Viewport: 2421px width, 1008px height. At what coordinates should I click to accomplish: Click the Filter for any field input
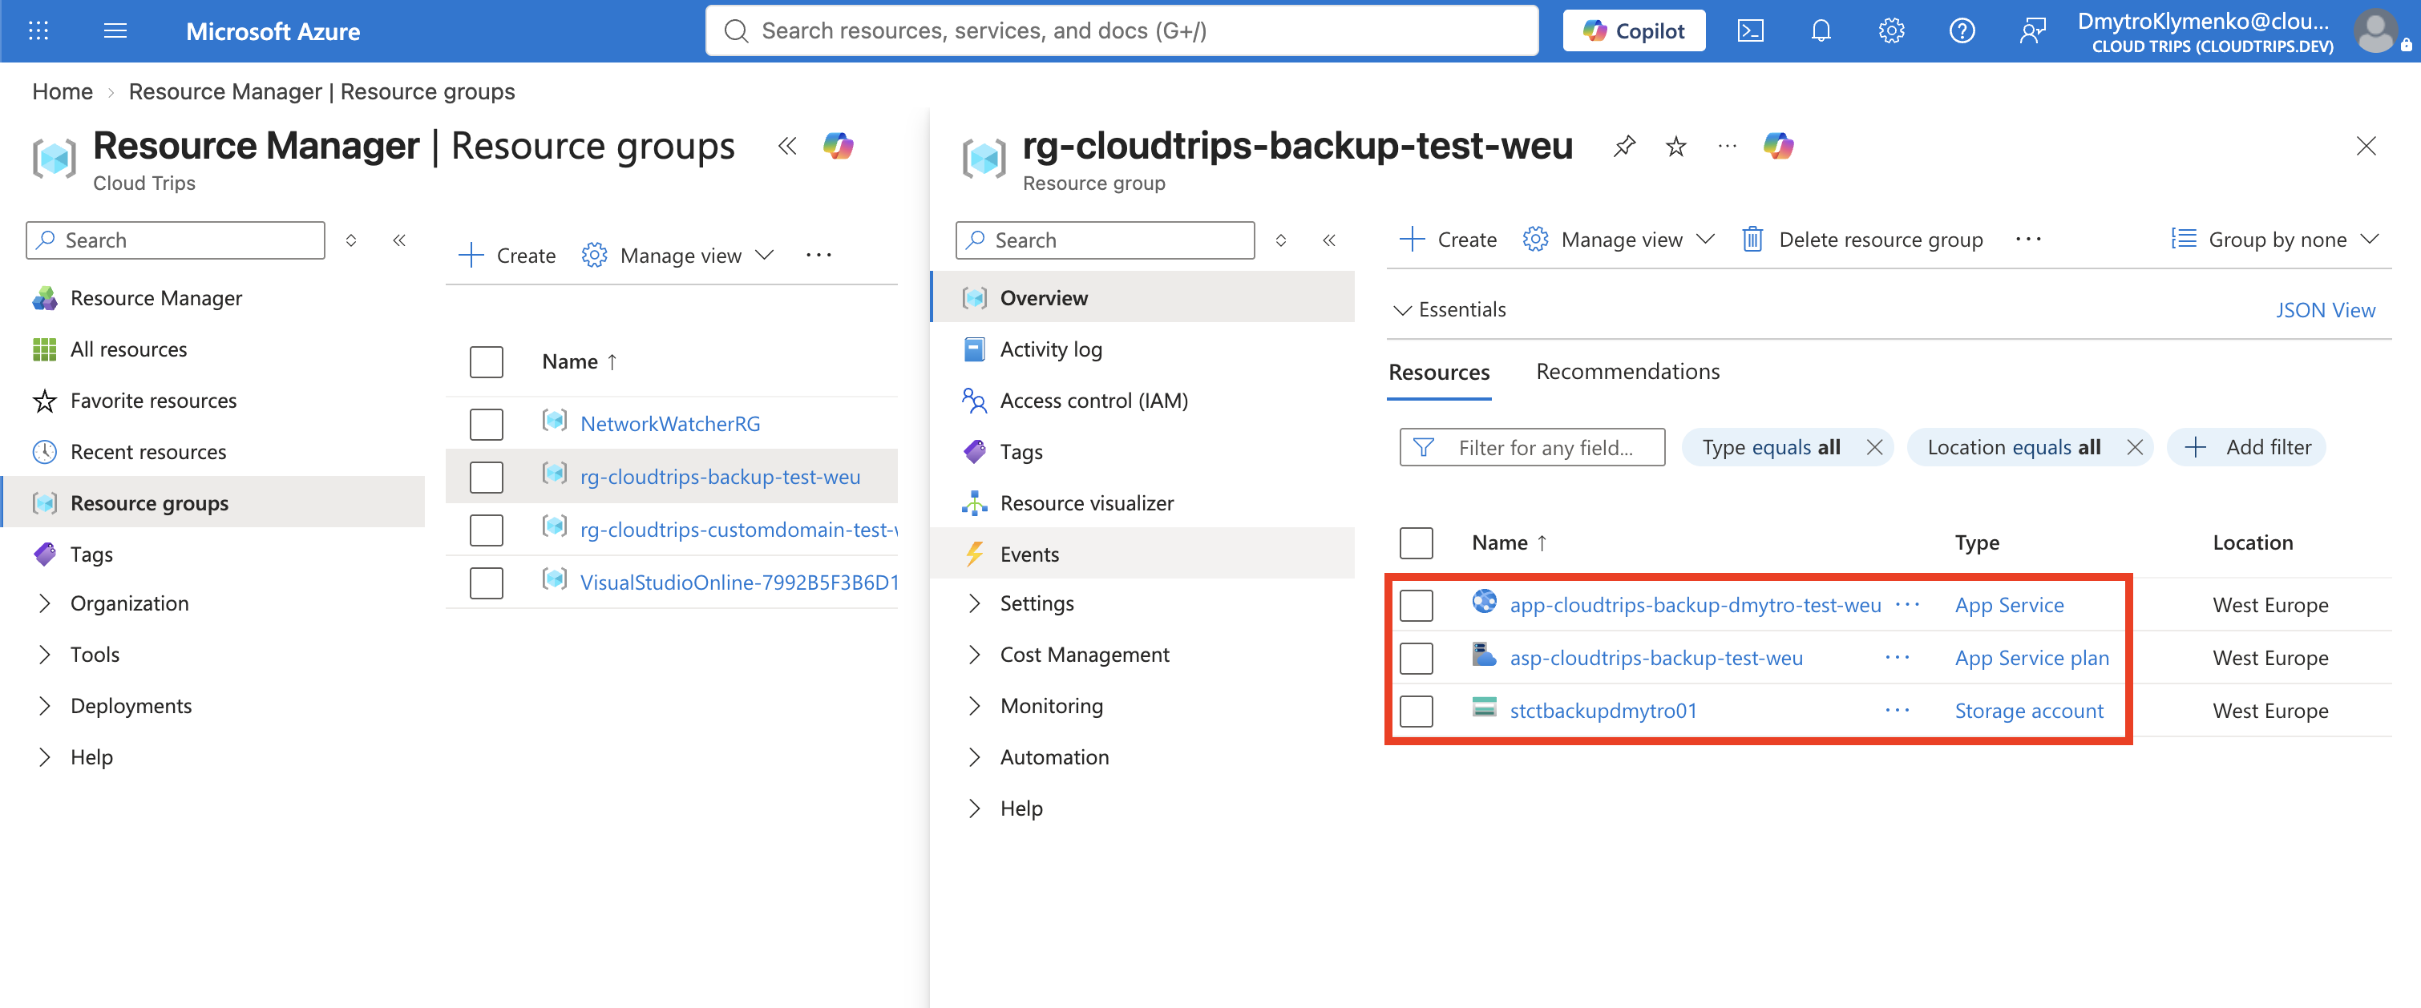coord(1531,447)
